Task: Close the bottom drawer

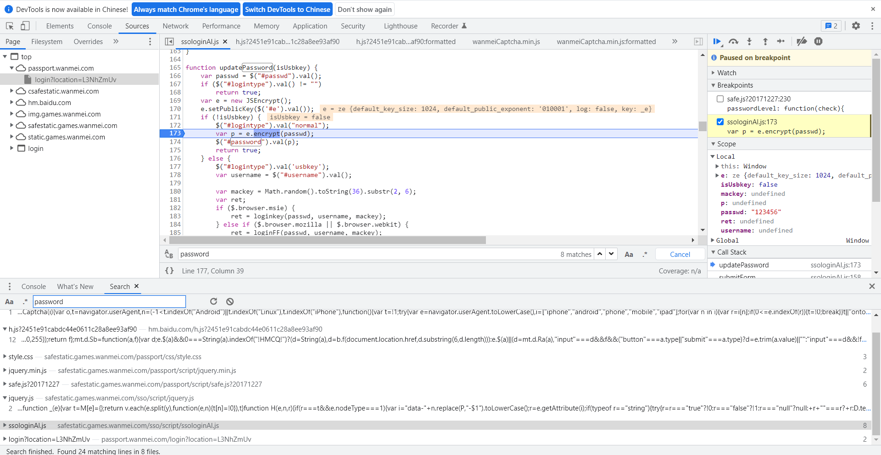Action: pos(872,287)
